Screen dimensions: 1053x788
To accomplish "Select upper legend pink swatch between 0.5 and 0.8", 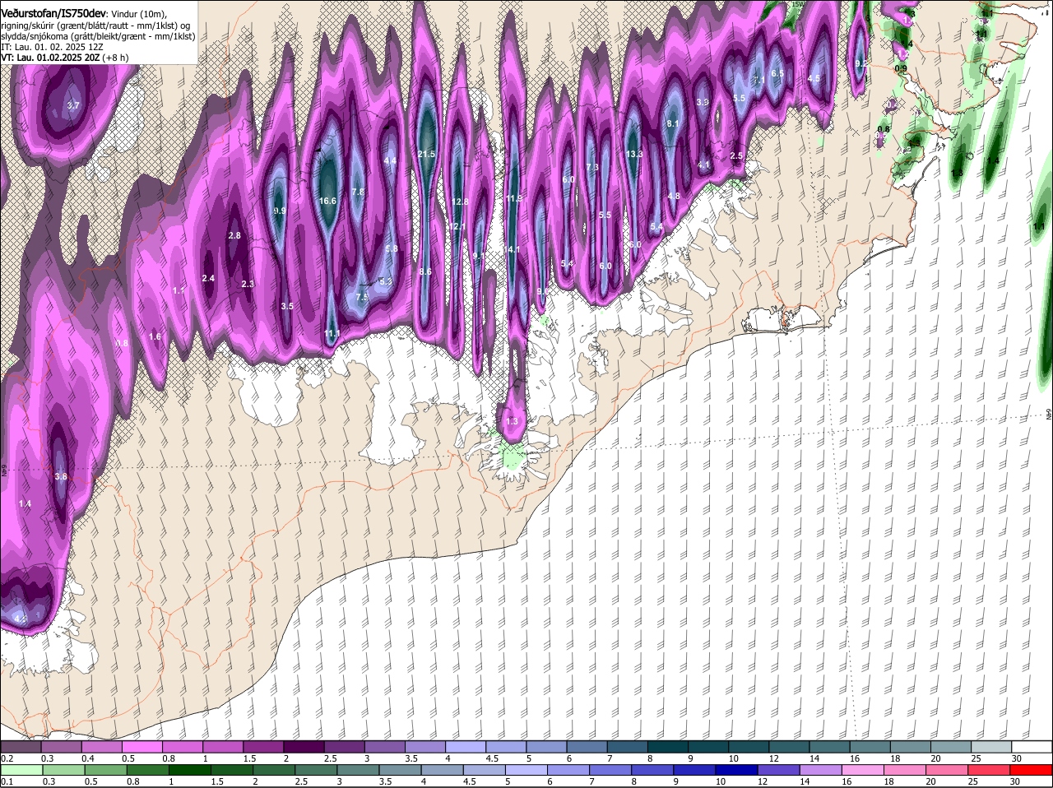I will (141, 746).
